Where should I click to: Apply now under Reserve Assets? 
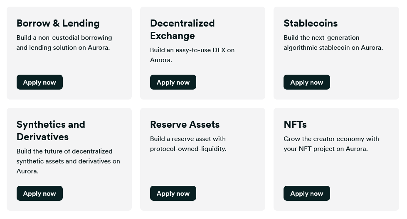tap(173, 193)
